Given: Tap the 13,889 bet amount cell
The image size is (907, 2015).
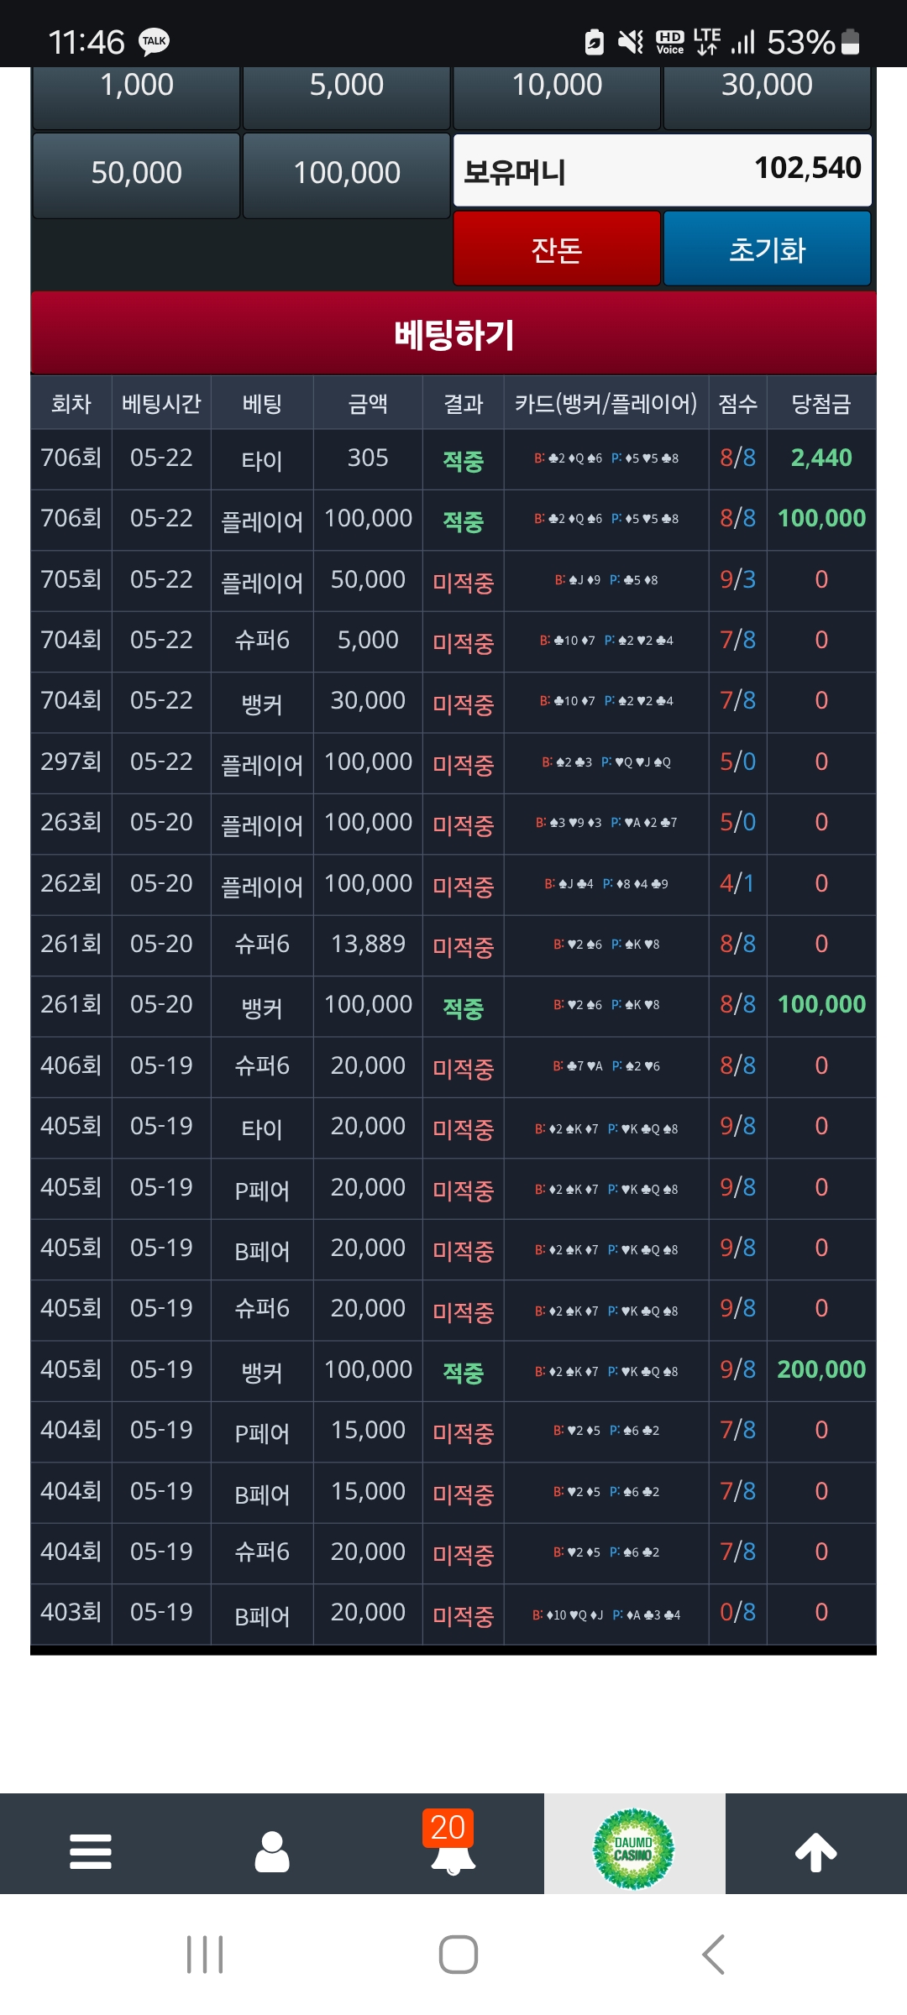Looking at the screenshot, I should pyautogui.click(x=368, y=944).
